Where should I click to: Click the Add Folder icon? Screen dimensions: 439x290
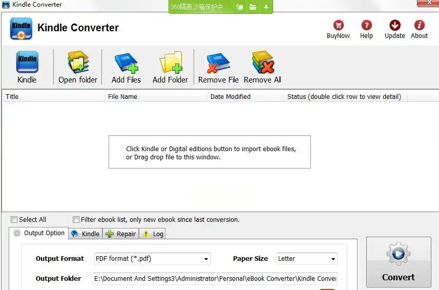pos(171,63)
